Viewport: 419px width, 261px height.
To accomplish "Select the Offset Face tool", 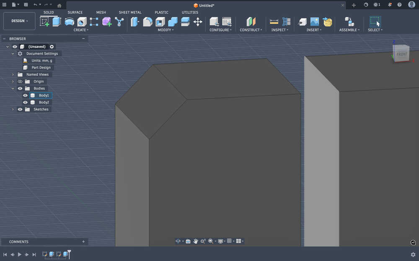I will (x=185, y=22).
